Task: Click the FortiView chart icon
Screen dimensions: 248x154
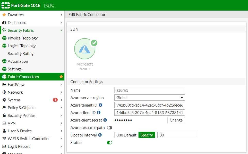Action: click(4, 84)
